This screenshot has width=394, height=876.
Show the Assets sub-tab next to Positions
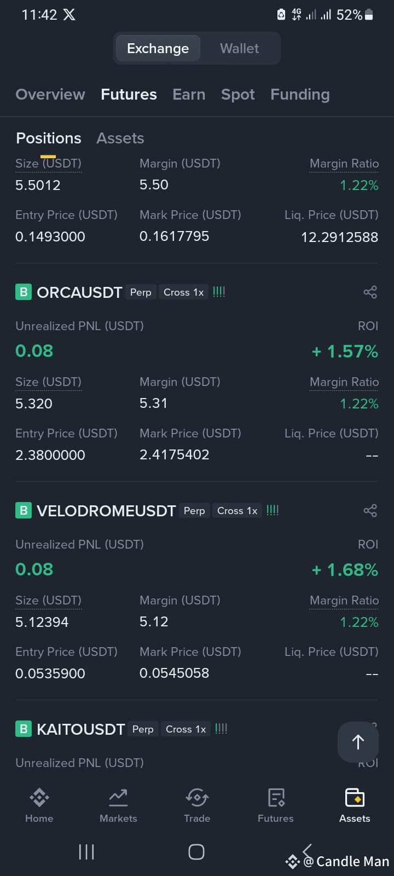120,138
